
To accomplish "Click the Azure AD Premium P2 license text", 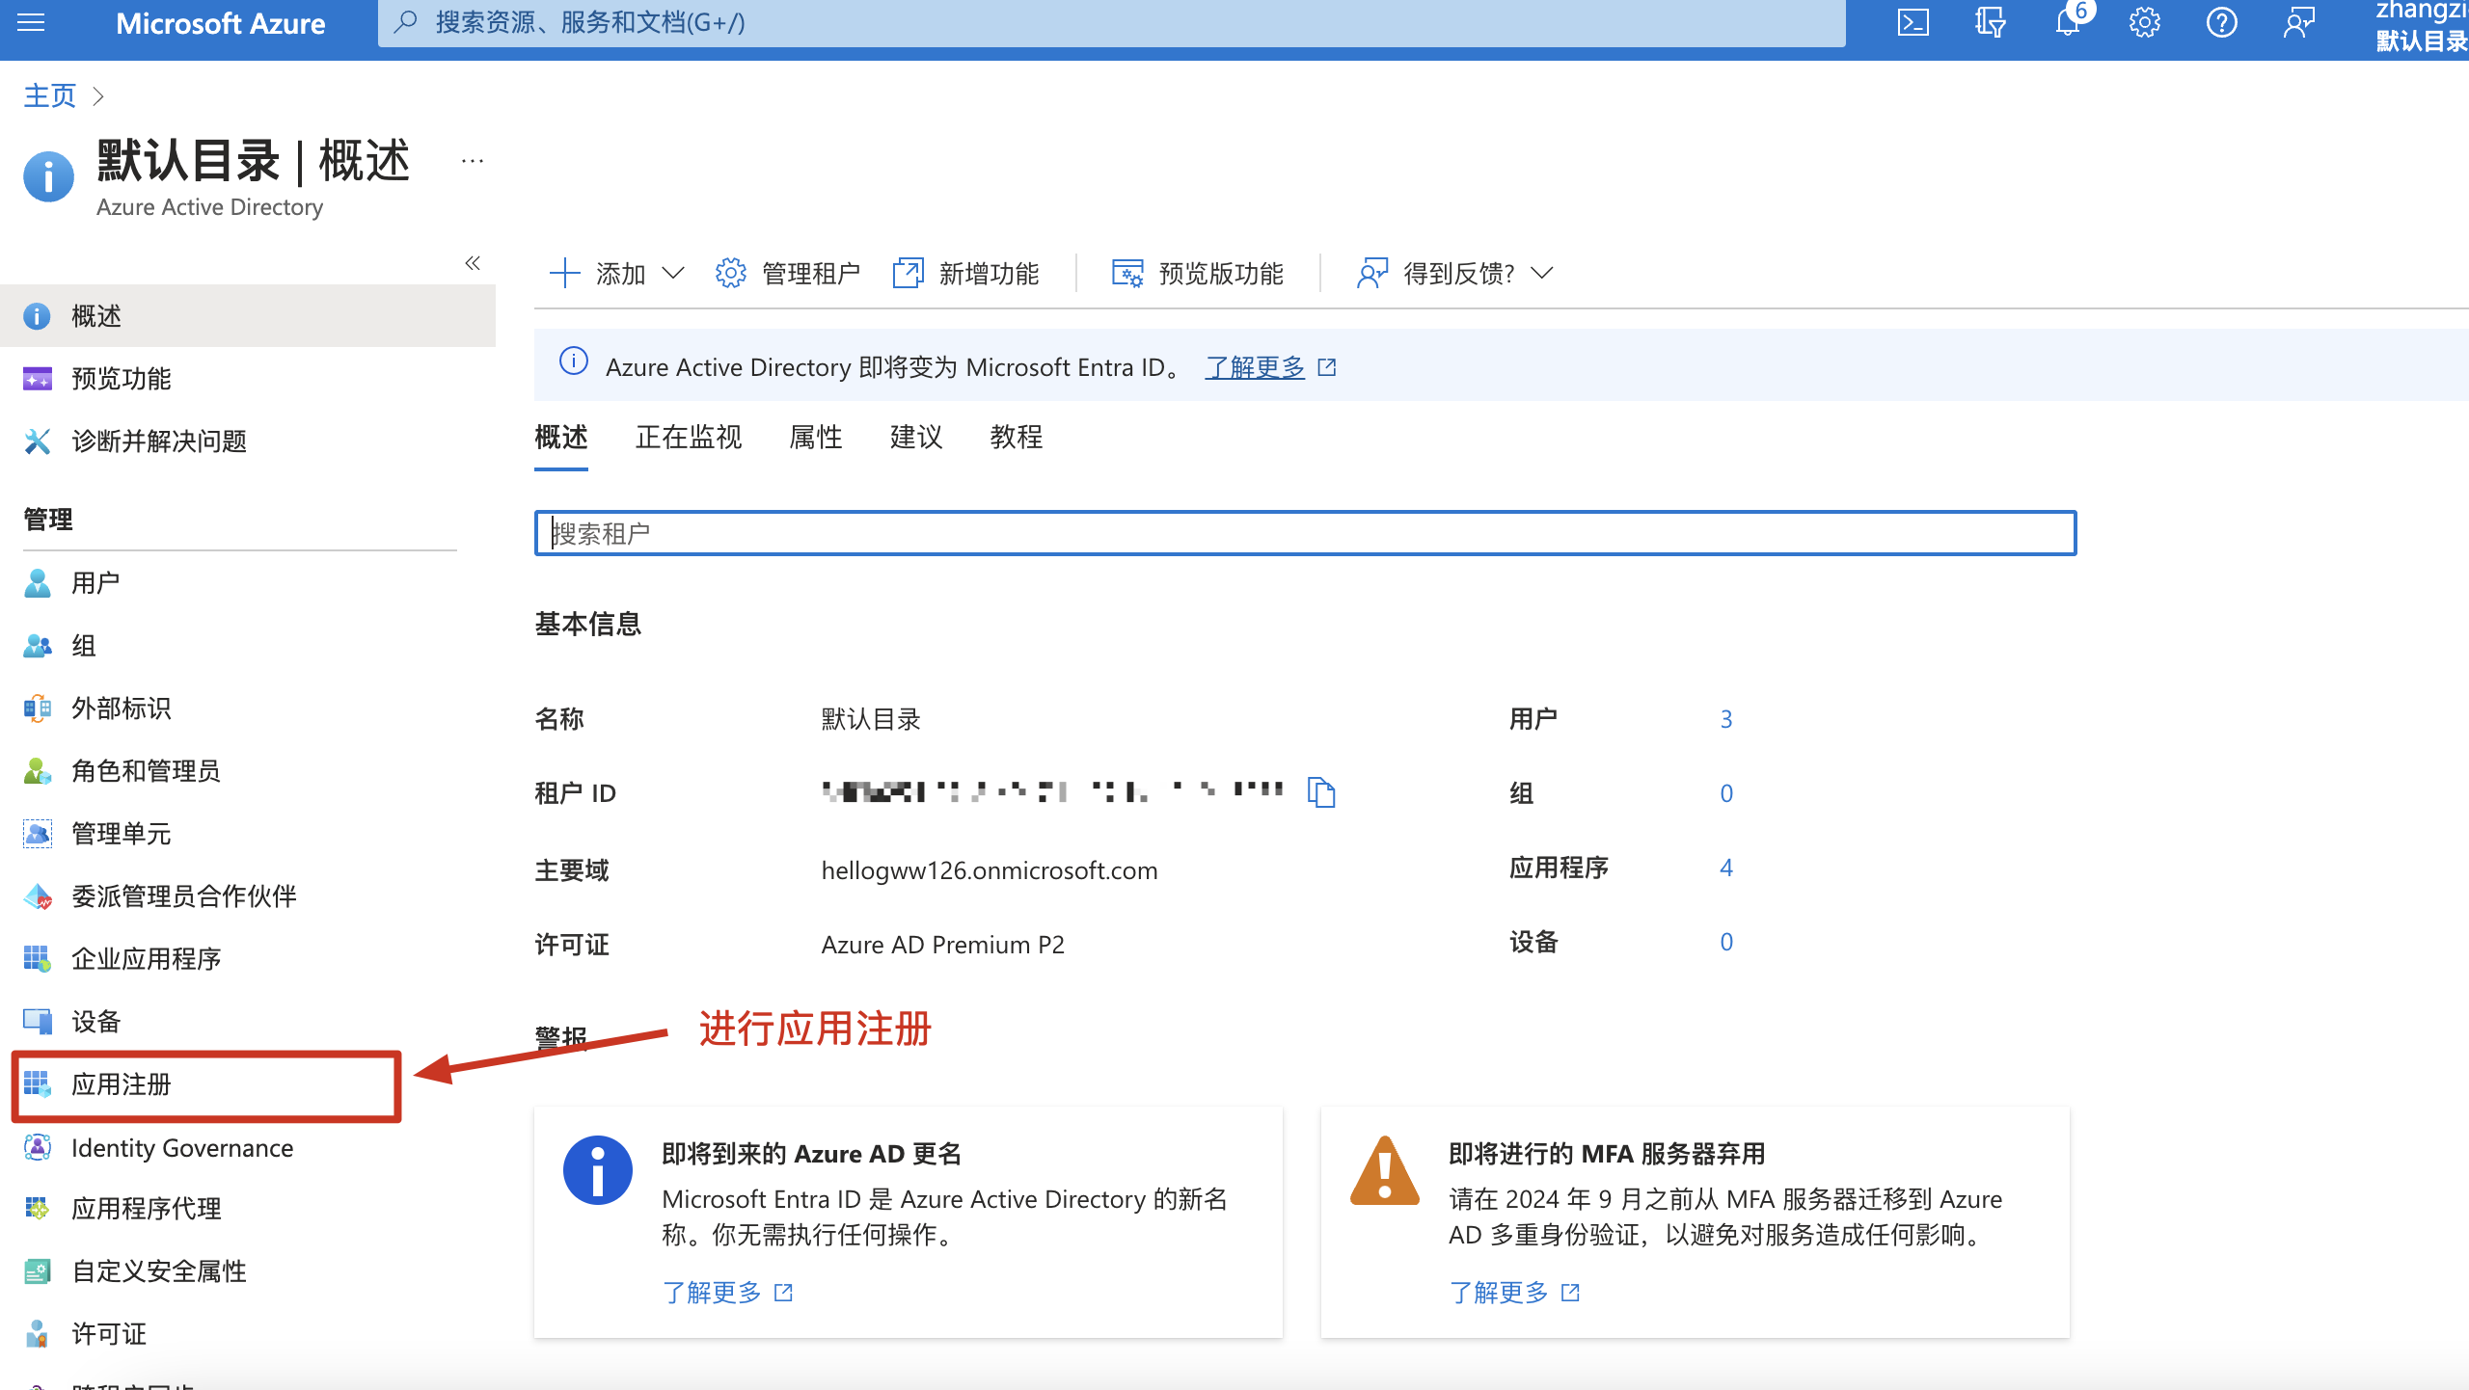I will [x=943, y=945].
